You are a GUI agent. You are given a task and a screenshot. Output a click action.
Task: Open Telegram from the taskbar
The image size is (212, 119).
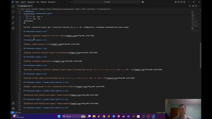[x=114, y=116]
